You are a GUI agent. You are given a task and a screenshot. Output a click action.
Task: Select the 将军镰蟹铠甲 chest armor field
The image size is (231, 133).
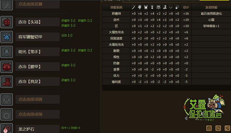coord(38,37)
